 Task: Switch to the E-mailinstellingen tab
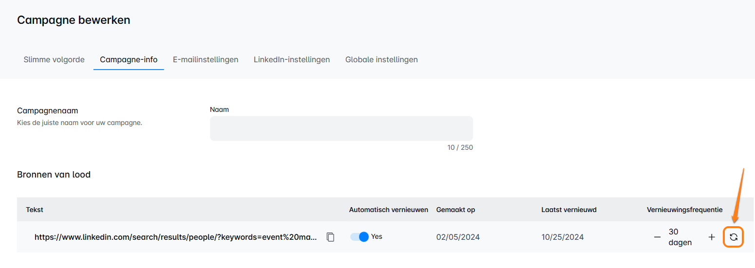(206, 60)
